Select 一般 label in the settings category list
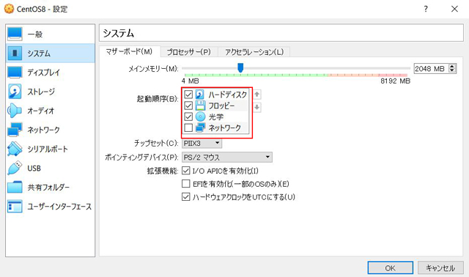The image size is (469, 277). pyautogui.click(x=35, y=34)
